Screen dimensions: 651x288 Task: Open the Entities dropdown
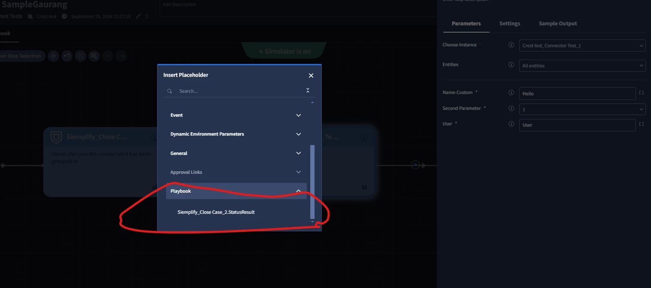pyautogui.click(x=582, y=66)
